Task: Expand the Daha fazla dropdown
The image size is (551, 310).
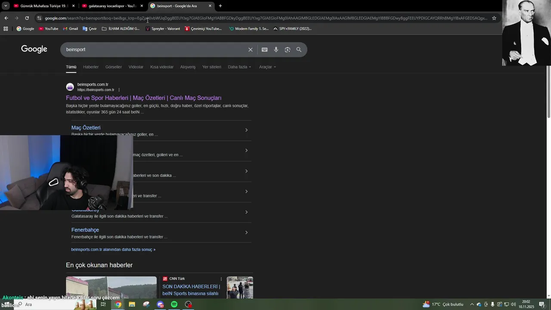Action: pyautogui.click(x=239, y=67)
